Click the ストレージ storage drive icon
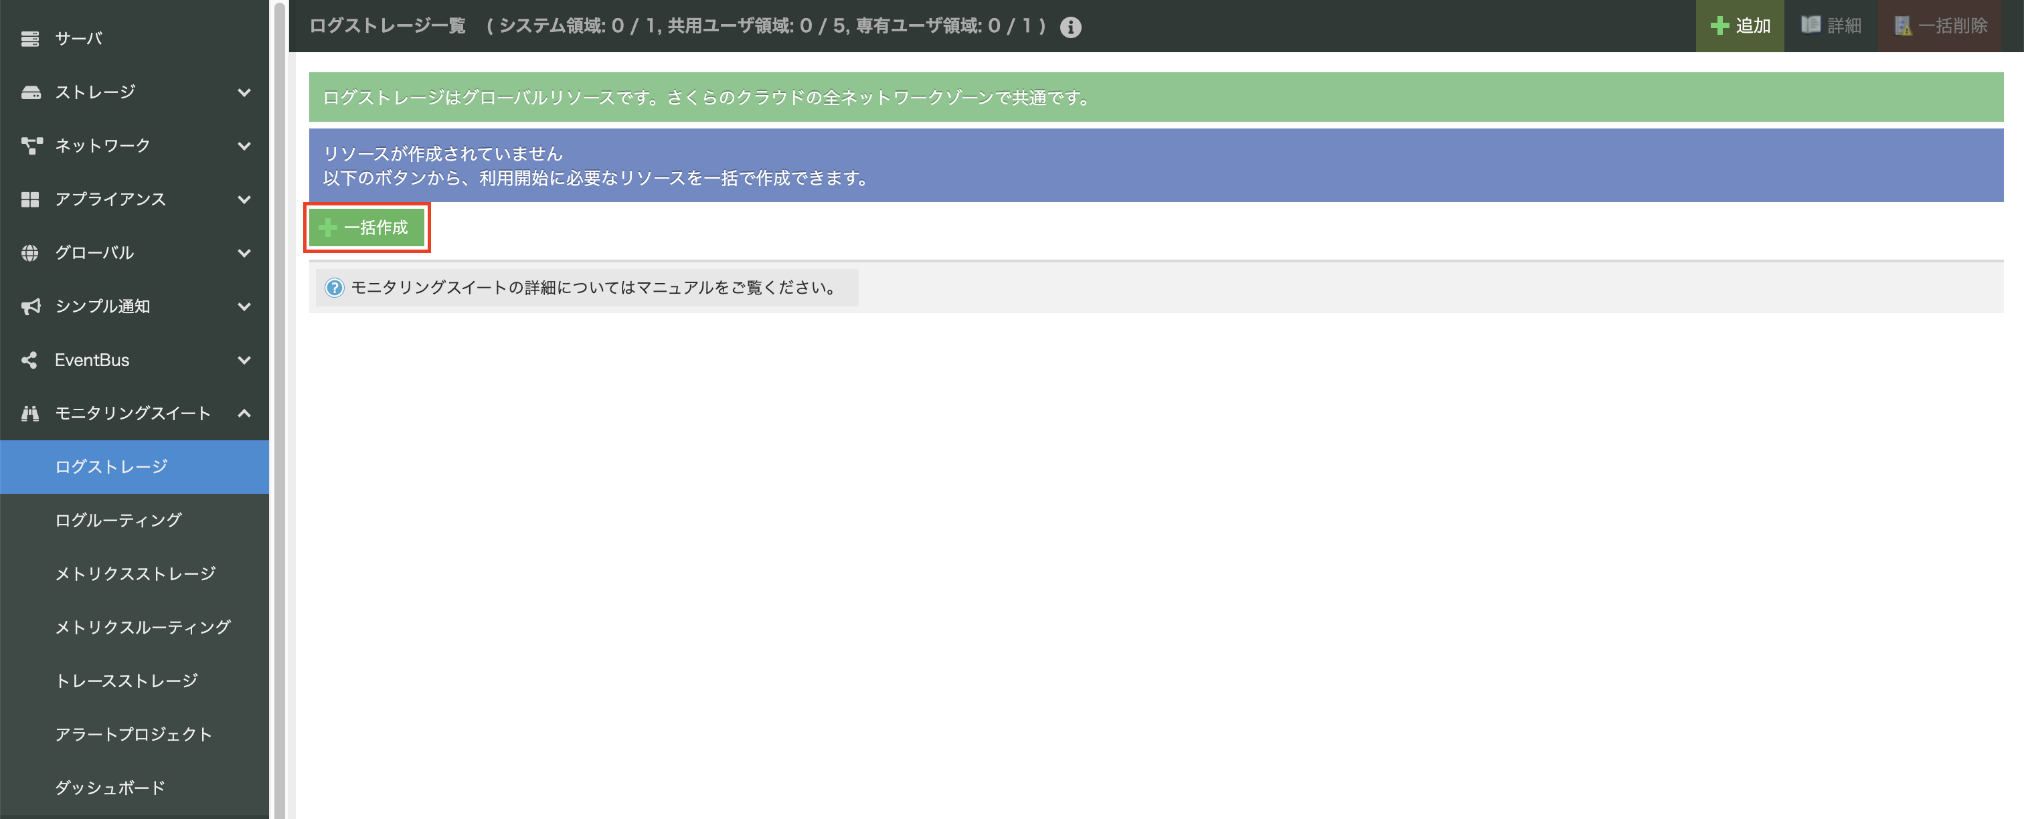Screen dimensions: 2024x819 [30, 92]
